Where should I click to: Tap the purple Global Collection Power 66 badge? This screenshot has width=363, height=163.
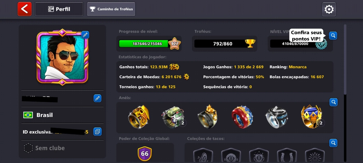pos(145,154)
